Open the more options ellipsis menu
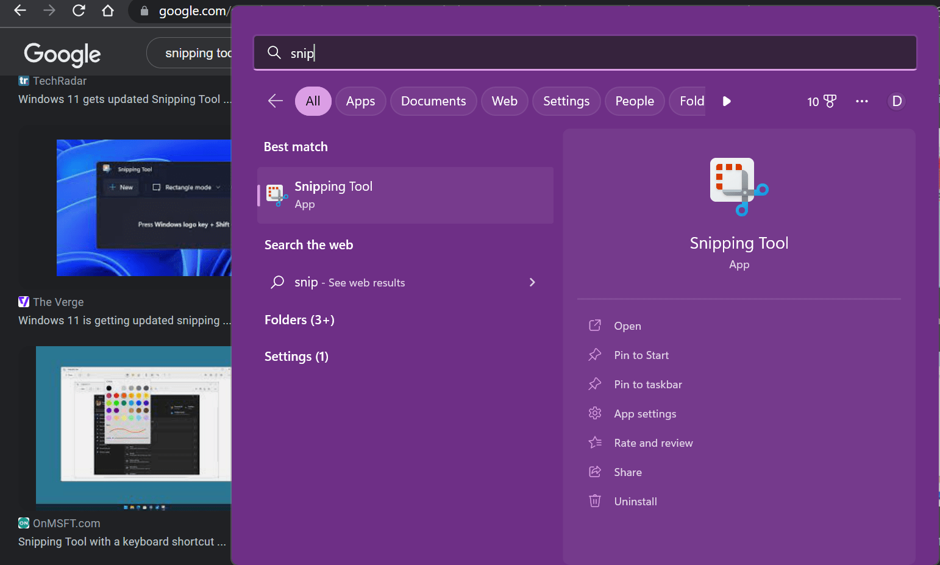940x565 pixels. 861,101
